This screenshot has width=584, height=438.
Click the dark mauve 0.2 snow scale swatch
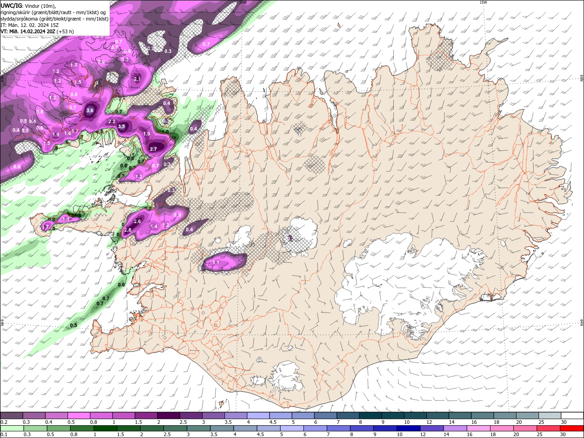click(11, 416)
